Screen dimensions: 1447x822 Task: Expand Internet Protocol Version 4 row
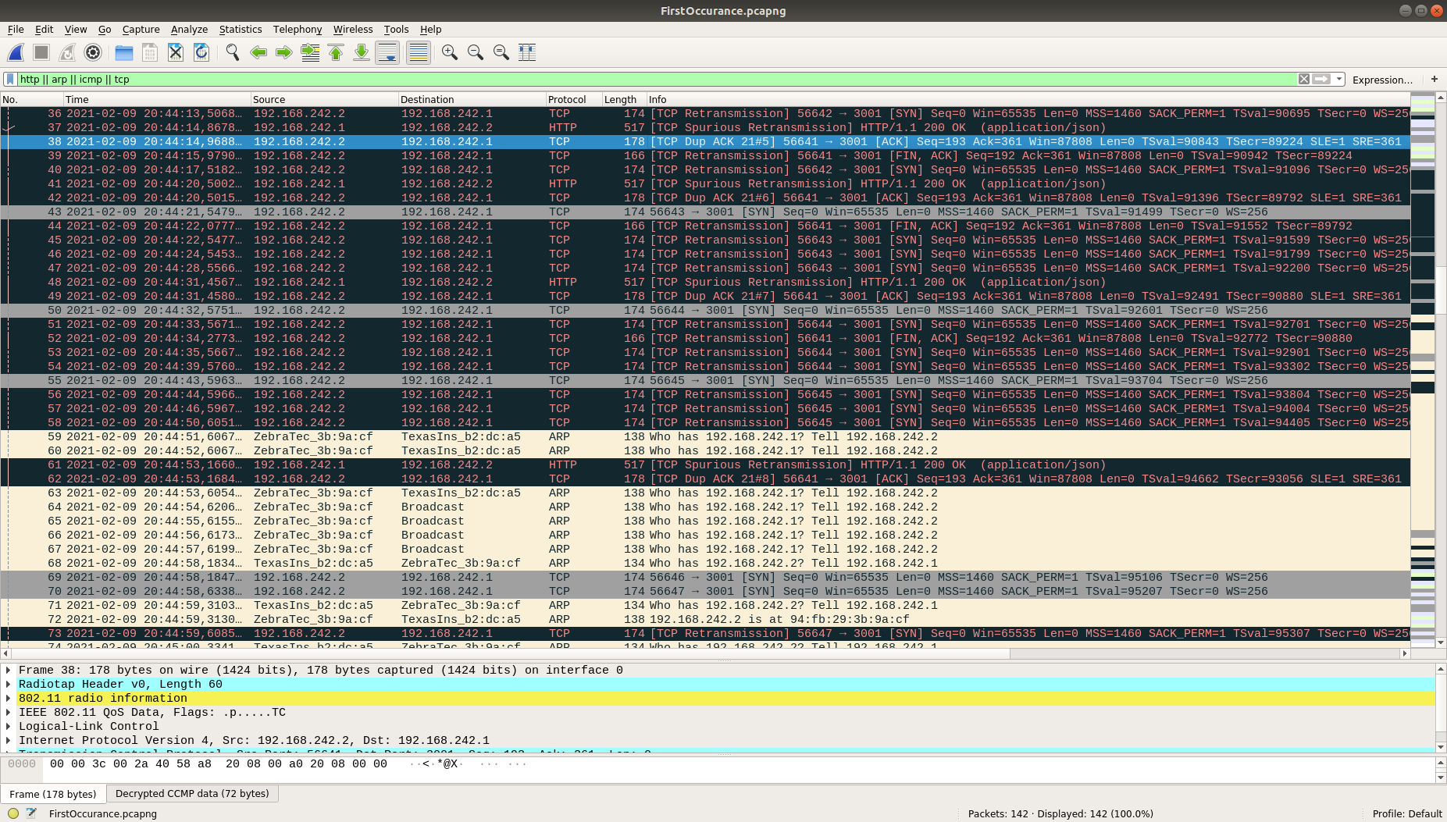pos(9,740)
